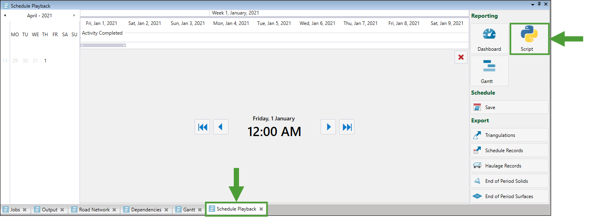Open the Python Script report
This screenshot has height=217, width=606.
click(x=529, y=39)
